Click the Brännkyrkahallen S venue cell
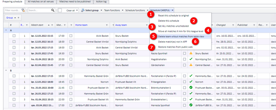The image size is (276, 110). [x=165, y=87]
